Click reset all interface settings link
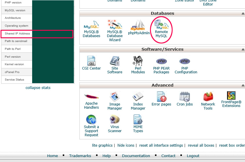Screen dimensions: 245x162 click(161, 145)
